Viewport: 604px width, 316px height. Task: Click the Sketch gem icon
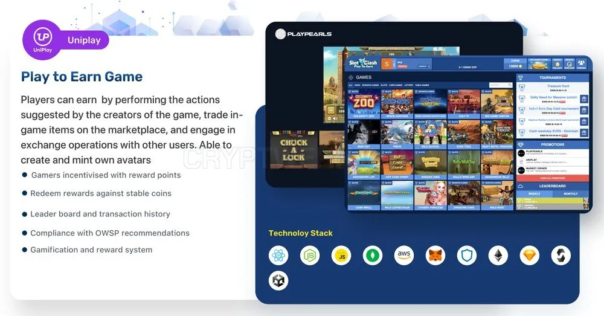point(530,255)
